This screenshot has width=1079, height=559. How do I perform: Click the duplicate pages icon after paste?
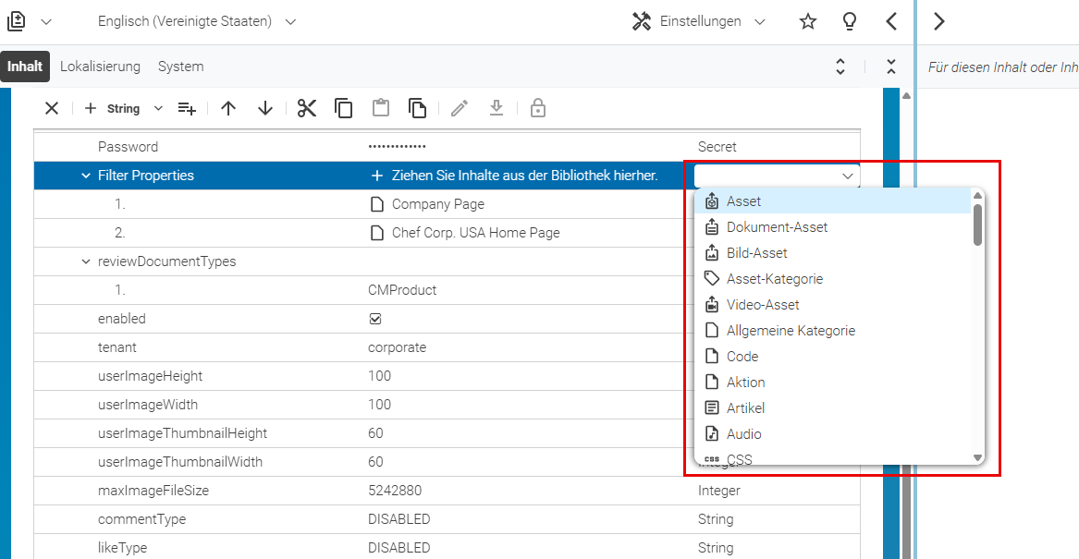click(417, 108)
